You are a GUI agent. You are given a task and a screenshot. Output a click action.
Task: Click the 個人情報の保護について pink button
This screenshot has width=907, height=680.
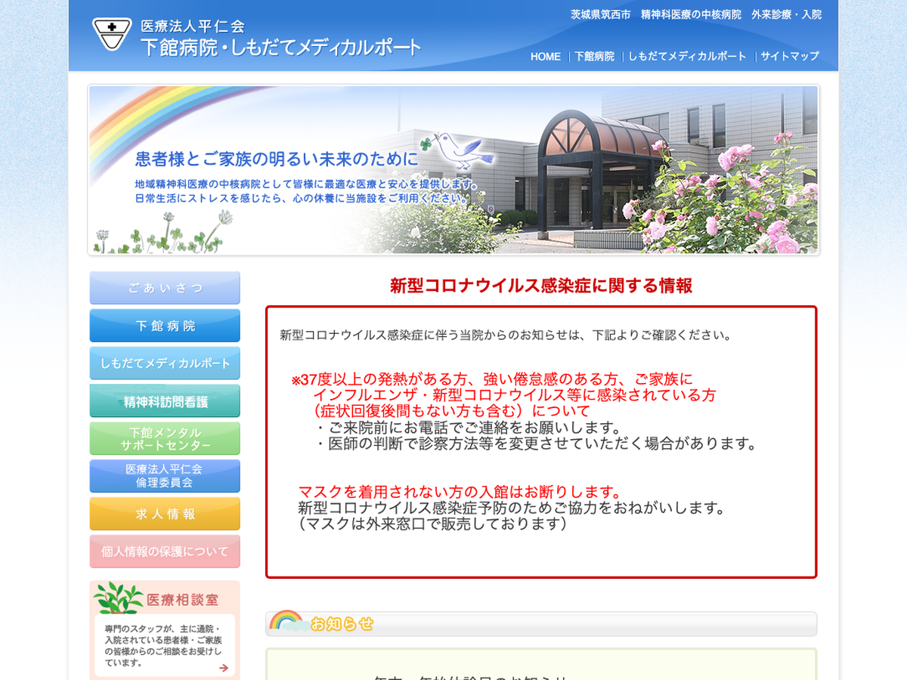165,552
